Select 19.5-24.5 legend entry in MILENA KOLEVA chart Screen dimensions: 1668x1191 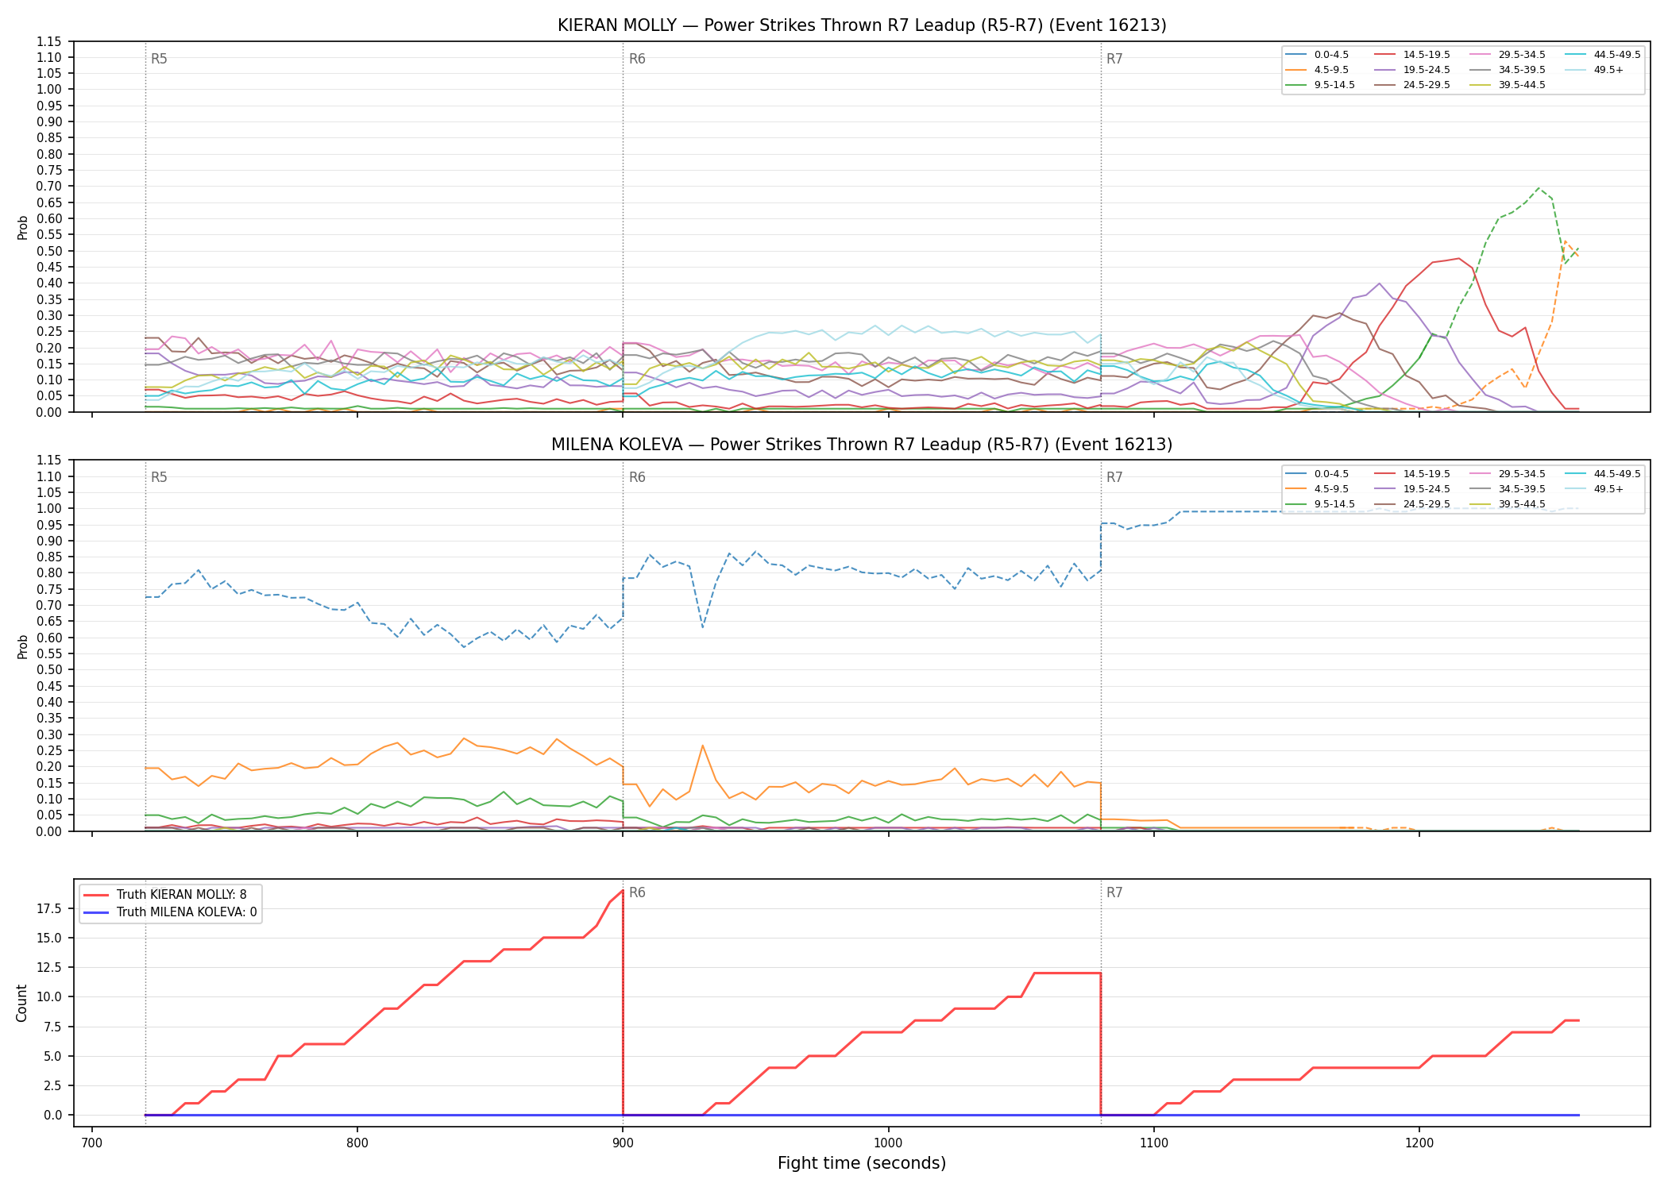1412,489
